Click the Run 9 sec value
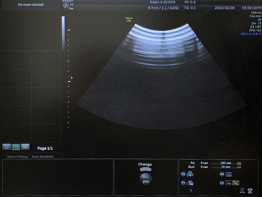This screenshot has height=197, width=262. click(204, 167)
